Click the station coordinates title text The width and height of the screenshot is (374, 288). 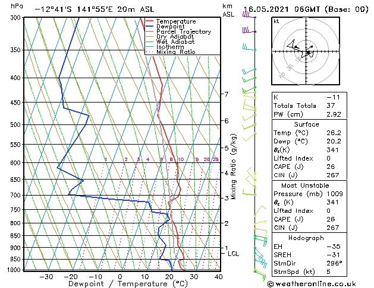pyautogui.click(x=95, y=9)
